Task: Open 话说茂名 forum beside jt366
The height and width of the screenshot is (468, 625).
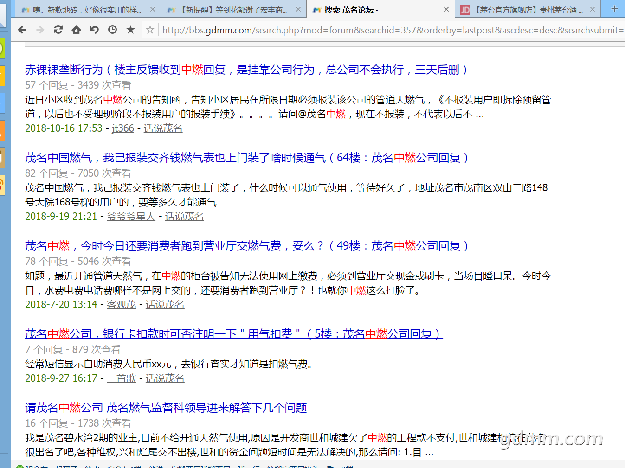Action: click(163, 128)
